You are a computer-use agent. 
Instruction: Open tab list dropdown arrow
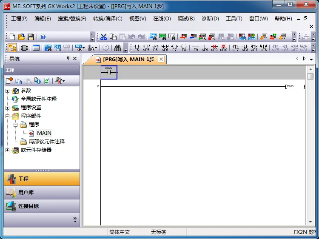tap(311, 59)
